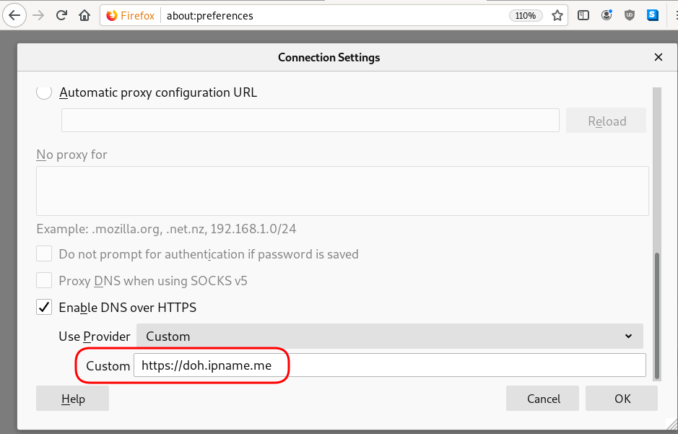Viewport: 678px width, 434px height.
Task: Click the 110% zoom level badge
Action: tap(526, 15)
